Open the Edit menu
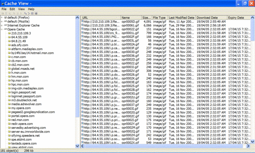The height and width of the screenshot is (153, 255). [x=12, y=9]
